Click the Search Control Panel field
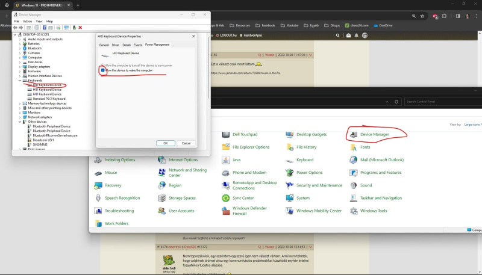Viewport: 482px width, 275px height. coord(443,102)
